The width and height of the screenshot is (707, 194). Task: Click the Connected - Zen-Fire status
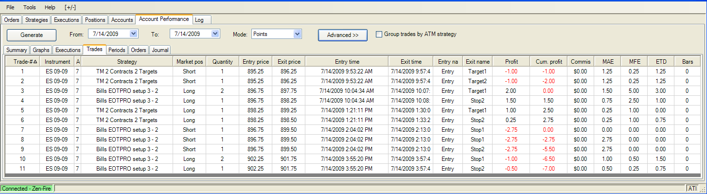27,188
